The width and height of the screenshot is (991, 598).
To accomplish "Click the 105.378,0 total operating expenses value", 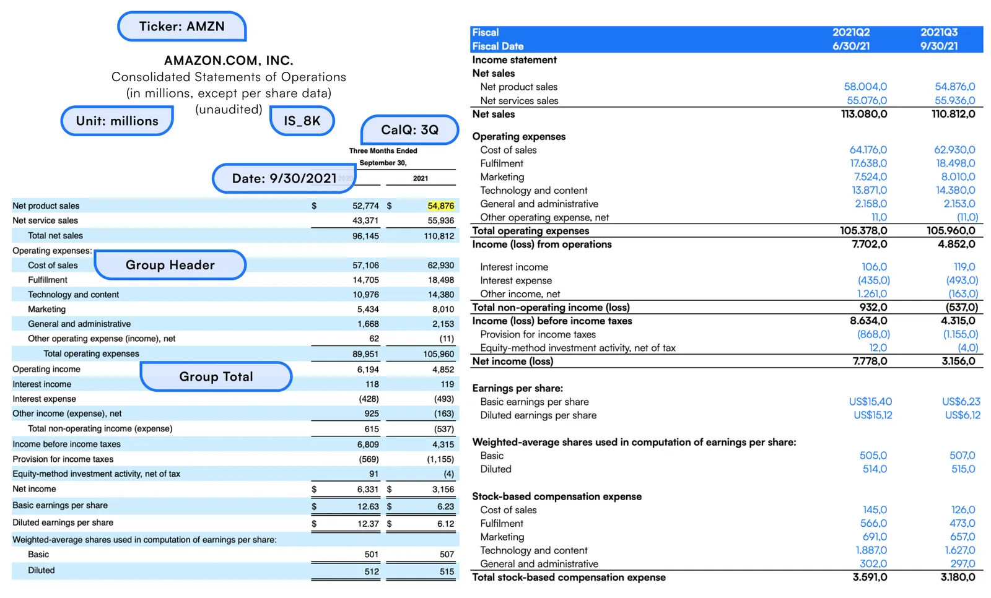I will click(863, 231).
